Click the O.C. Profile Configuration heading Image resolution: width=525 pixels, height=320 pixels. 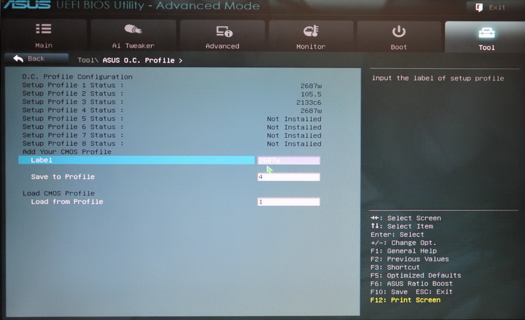point(77,77)
